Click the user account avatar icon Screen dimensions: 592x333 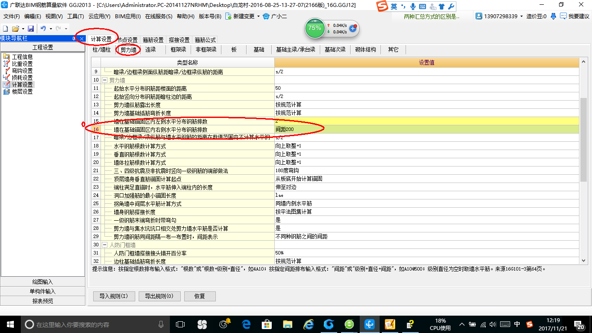[479, 16]
